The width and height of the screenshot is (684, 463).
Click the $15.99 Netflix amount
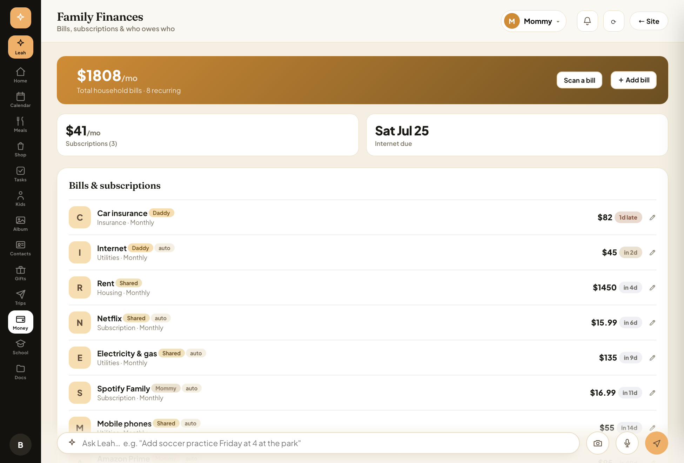point(604,323)
